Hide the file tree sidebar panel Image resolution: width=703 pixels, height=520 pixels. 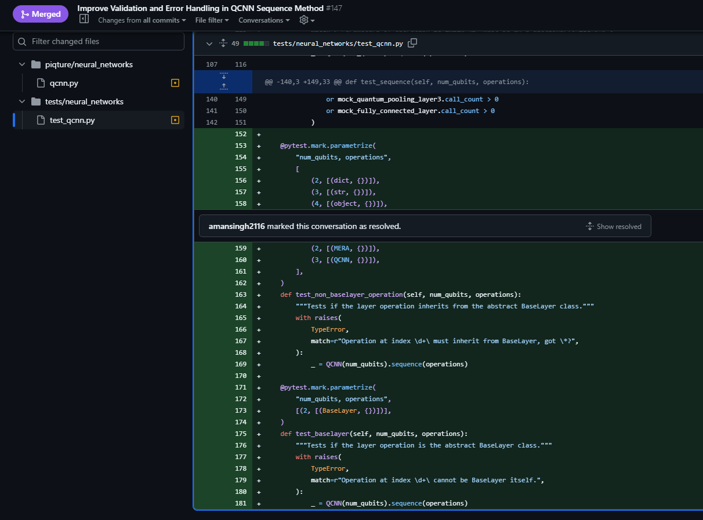pos(84,19)
